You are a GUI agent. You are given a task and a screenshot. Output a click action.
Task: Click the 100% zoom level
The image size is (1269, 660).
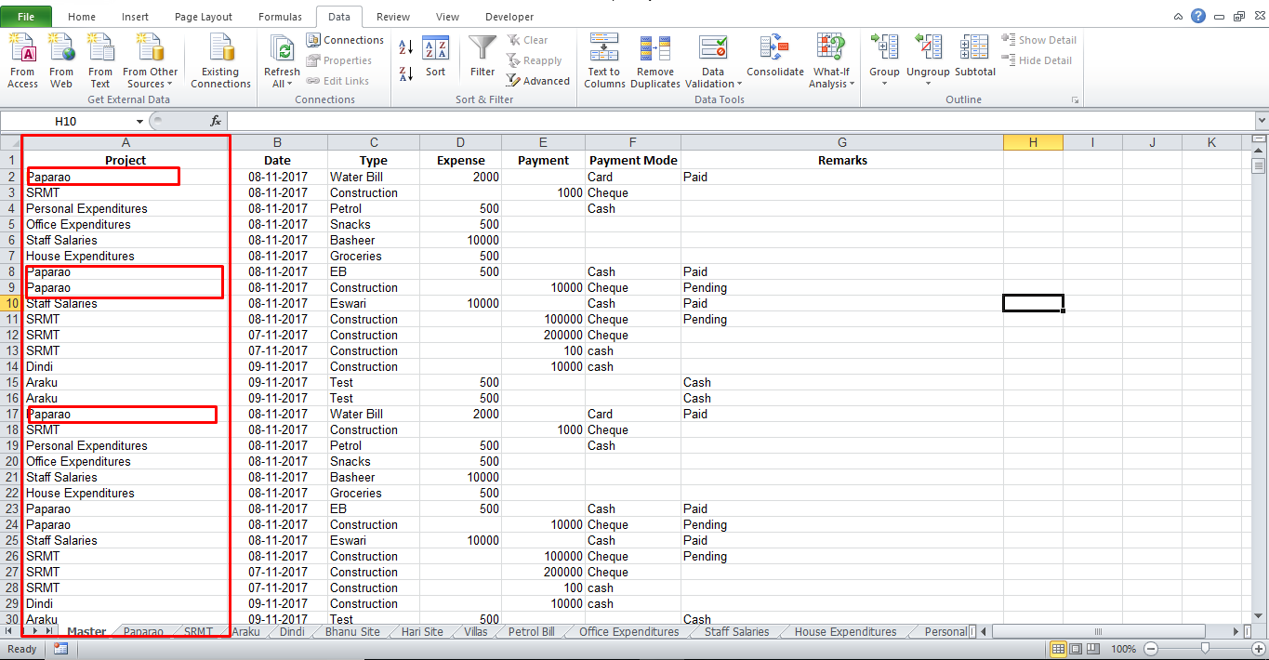[x=1124, y=649]
